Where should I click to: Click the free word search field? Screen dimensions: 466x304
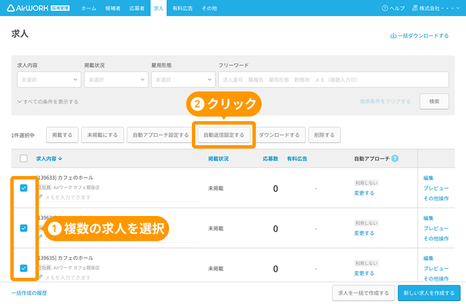(334, 80)
